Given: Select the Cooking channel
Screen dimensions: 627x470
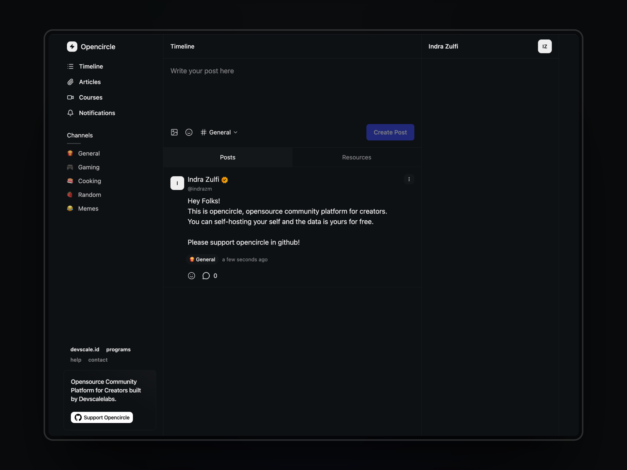Looking at the screenshot, I should [89, 181].
